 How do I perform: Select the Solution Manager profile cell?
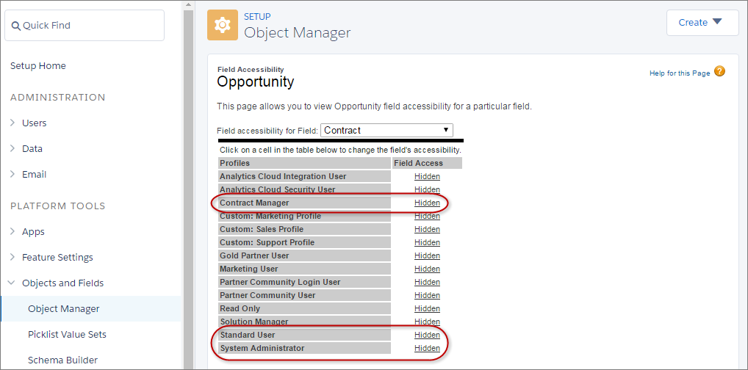pyautogui.click(x=304, y=322)
